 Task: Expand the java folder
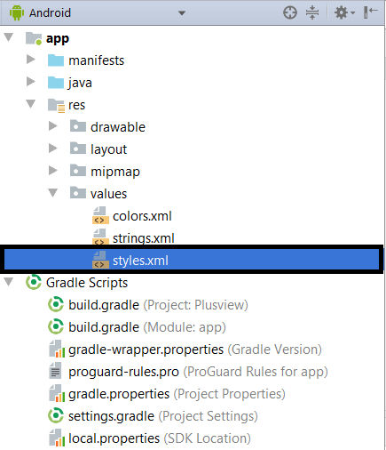[x=31, y=82]
